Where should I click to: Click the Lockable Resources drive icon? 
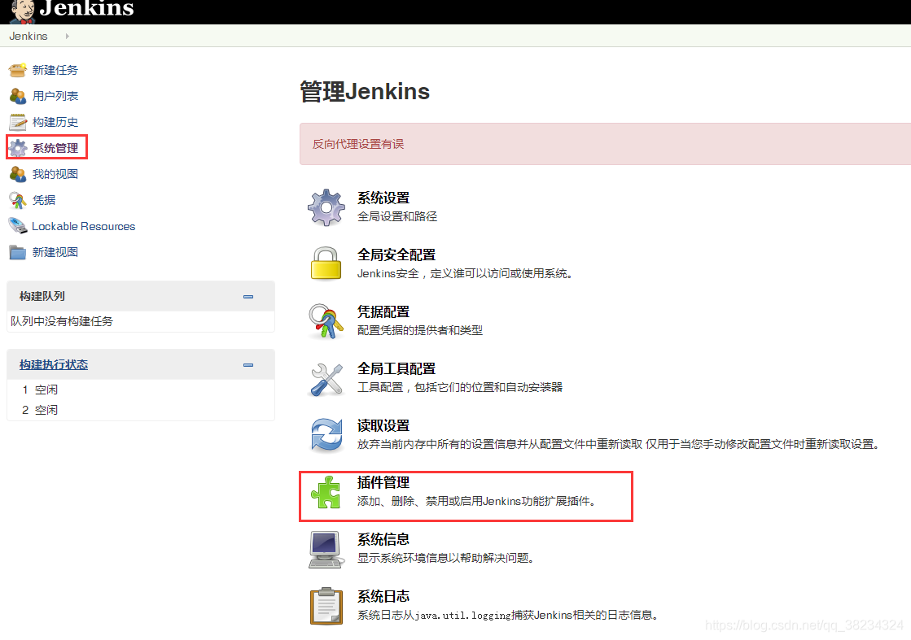point(17,226)
